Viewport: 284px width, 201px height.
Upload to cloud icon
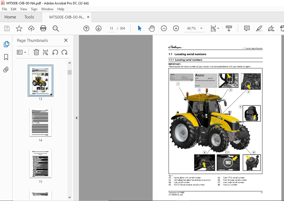pos(31,28)
